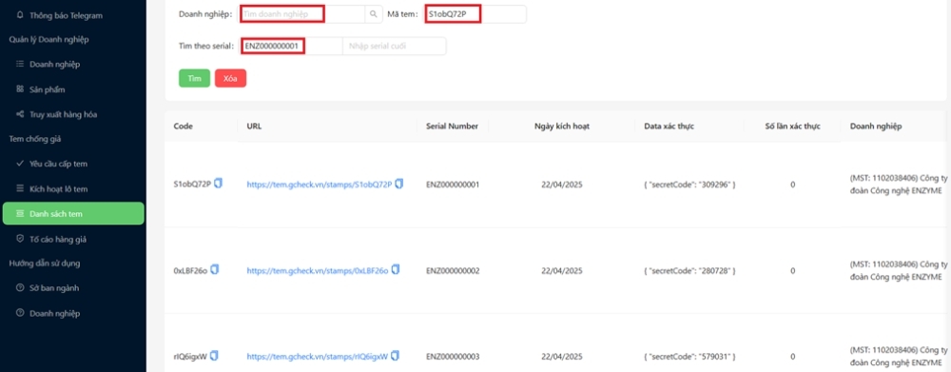Click the icon beside Kích hoạt lô tem

coord(19,188)
